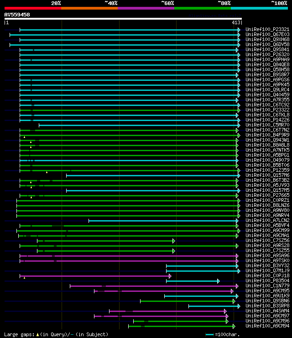Select the short cyan bar for UniRef100_B3SRP8
Viewport: 292px width, 338px height.
pyautogui.click(x=214, y=306)
